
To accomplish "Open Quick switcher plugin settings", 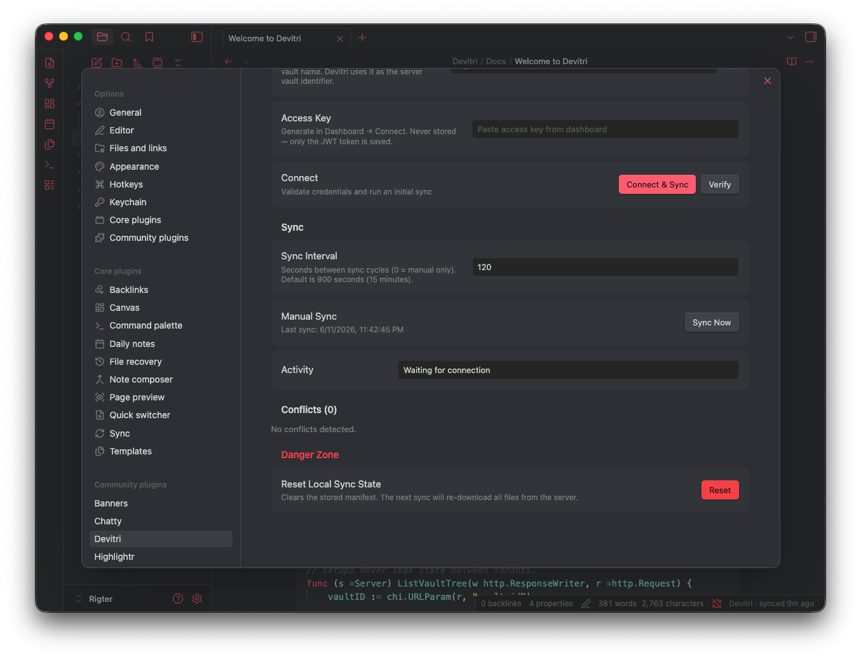I will pos(161,415).
